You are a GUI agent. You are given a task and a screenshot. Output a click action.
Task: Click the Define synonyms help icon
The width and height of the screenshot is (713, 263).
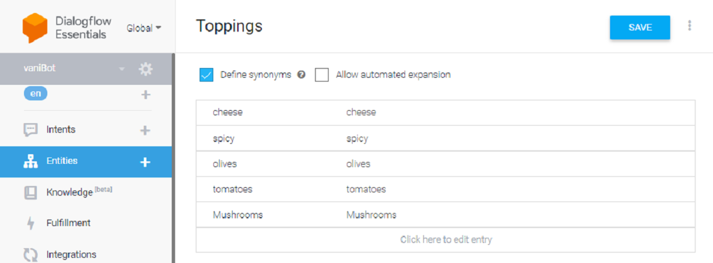301,74
